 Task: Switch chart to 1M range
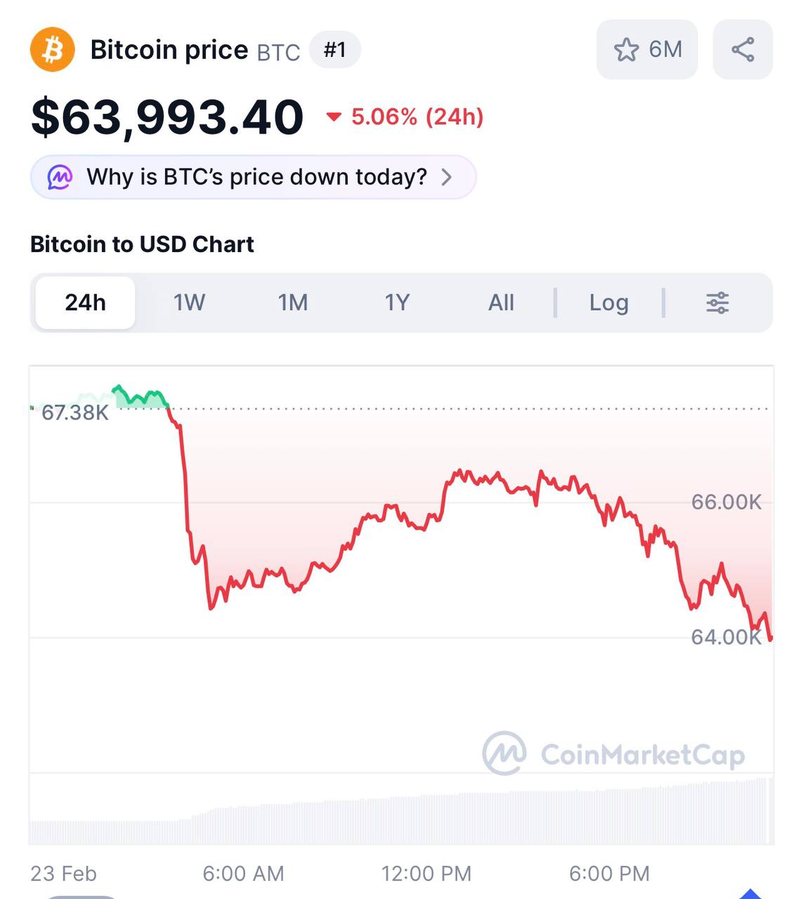[293, 303]
